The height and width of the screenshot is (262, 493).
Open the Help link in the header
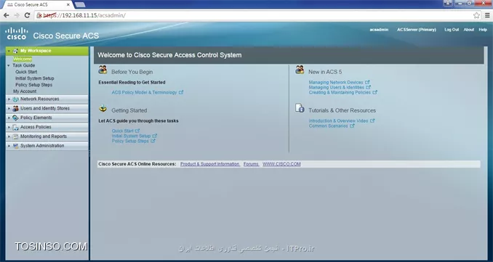coord(483,30)
